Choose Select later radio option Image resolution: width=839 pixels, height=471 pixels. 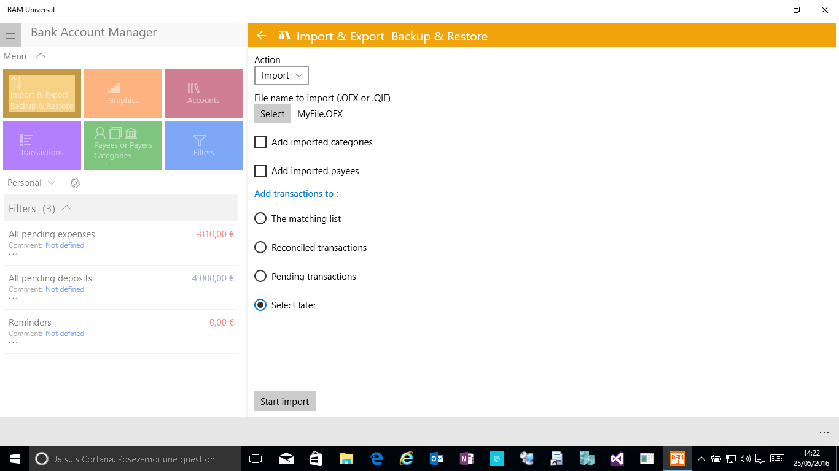tap(260, 305)
